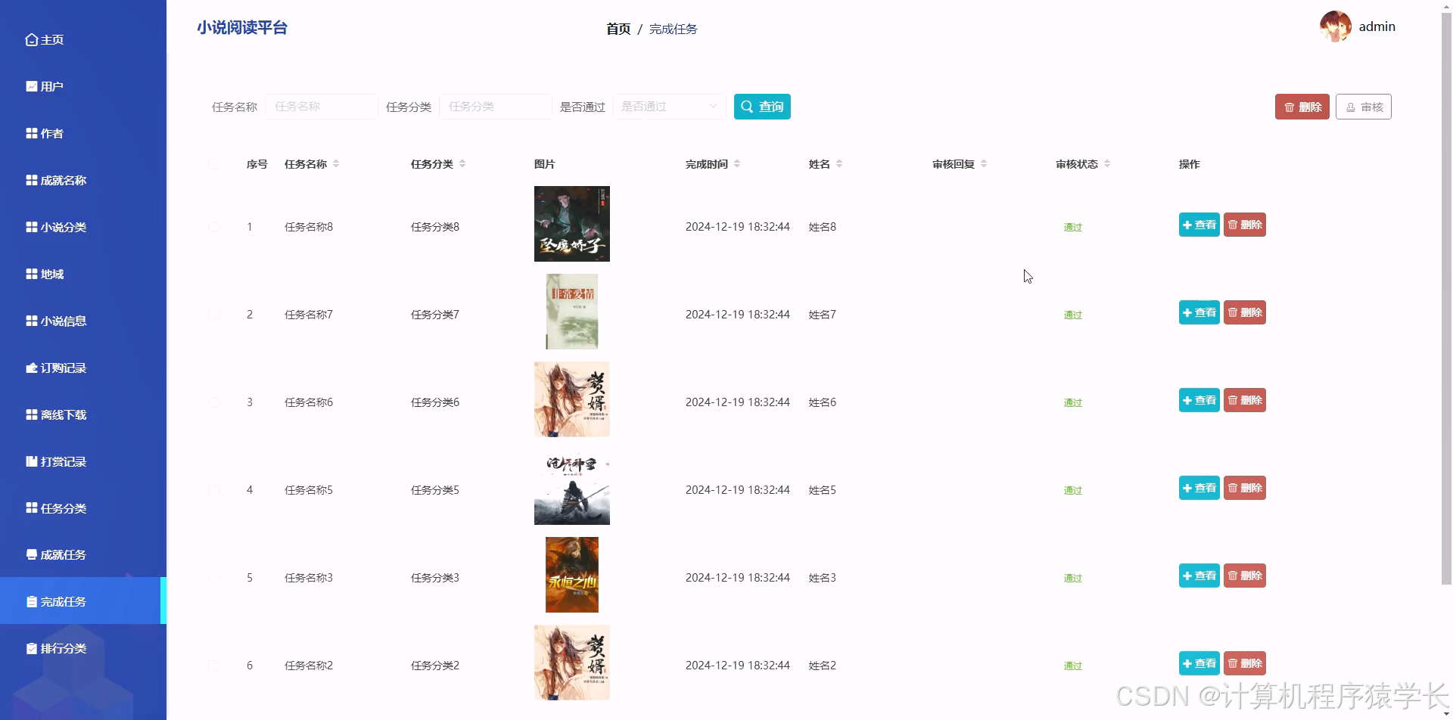The image size is (1453, 720).
Task: Open cover image in 任务名称6 row
Action: 572,399
